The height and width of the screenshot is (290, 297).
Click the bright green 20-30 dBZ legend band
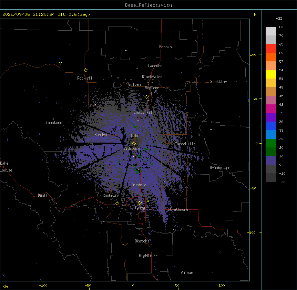tap(271, 143)
